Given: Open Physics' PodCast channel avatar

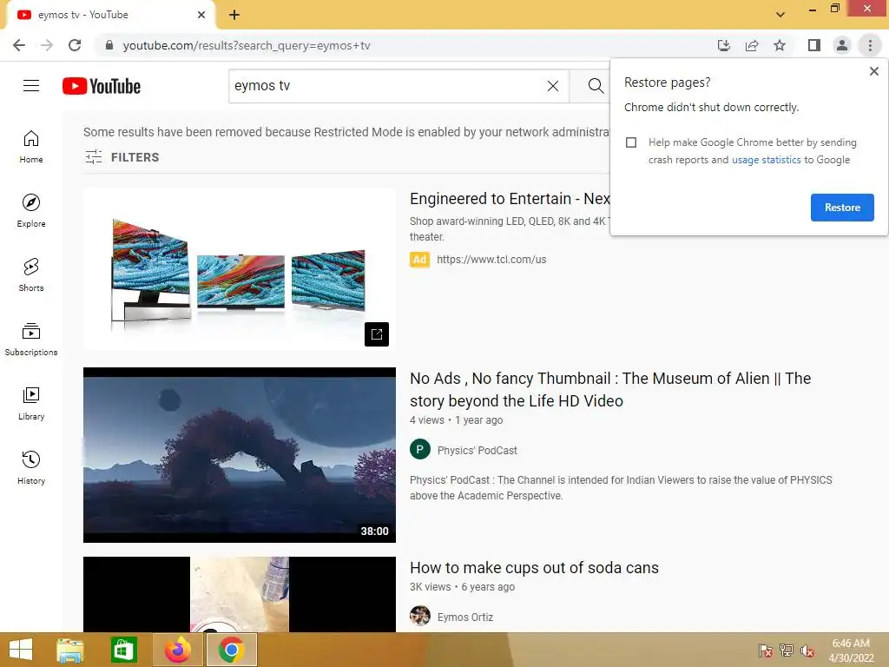Looking at the screenshot, I should click(x=420, y=450).
